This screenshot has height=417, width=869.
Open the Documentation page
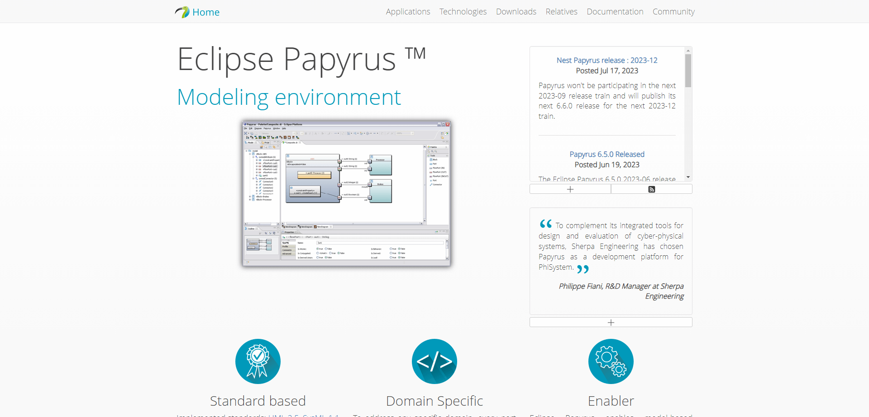pyautogui.click(x=615, y=12)
